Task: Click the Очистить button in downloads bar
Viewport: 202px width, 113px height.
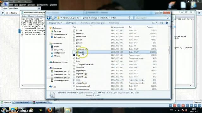Action: [197, 102]
